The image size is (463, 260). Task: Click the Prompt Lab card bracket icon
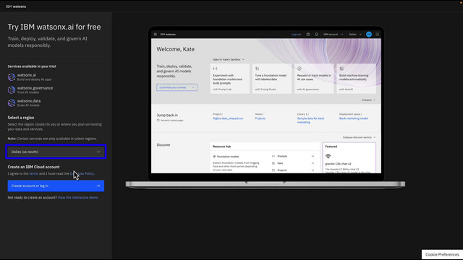[215, 69]
